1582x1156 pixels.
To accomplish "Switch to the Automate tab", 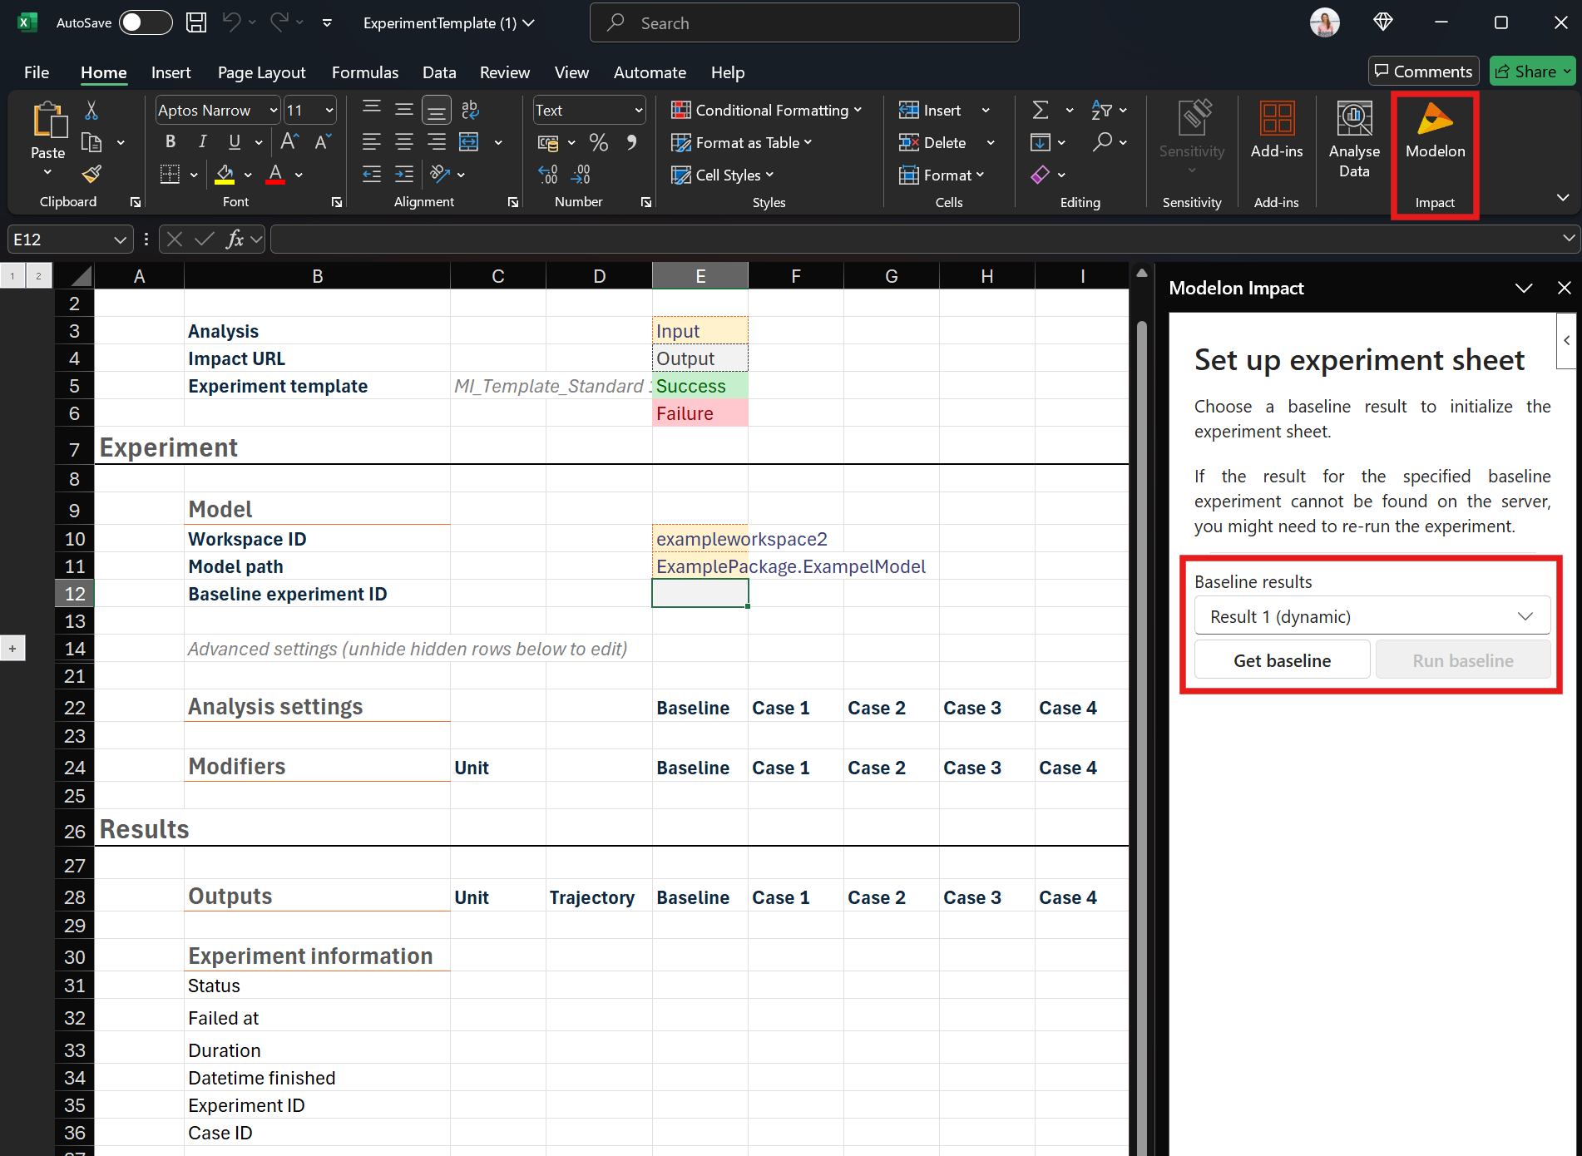I will 650,72.
